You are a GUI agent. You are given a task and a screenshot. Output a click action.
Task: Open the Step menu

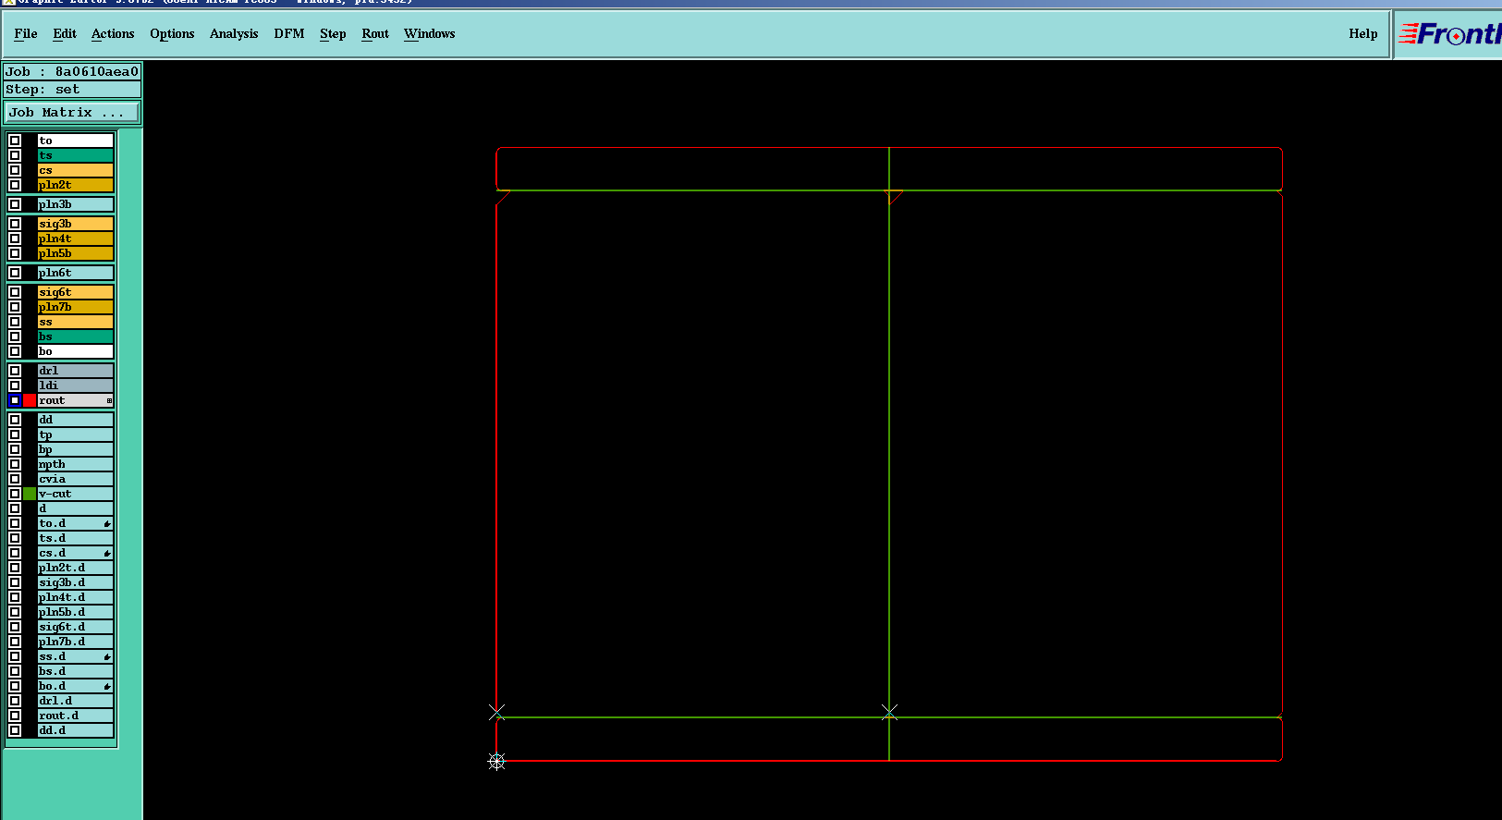pyautogui.click(x=333, y=34)
